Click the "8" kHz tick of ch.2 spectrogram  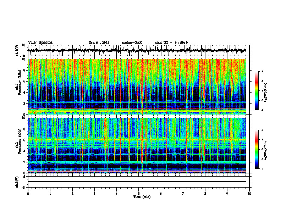25,129
